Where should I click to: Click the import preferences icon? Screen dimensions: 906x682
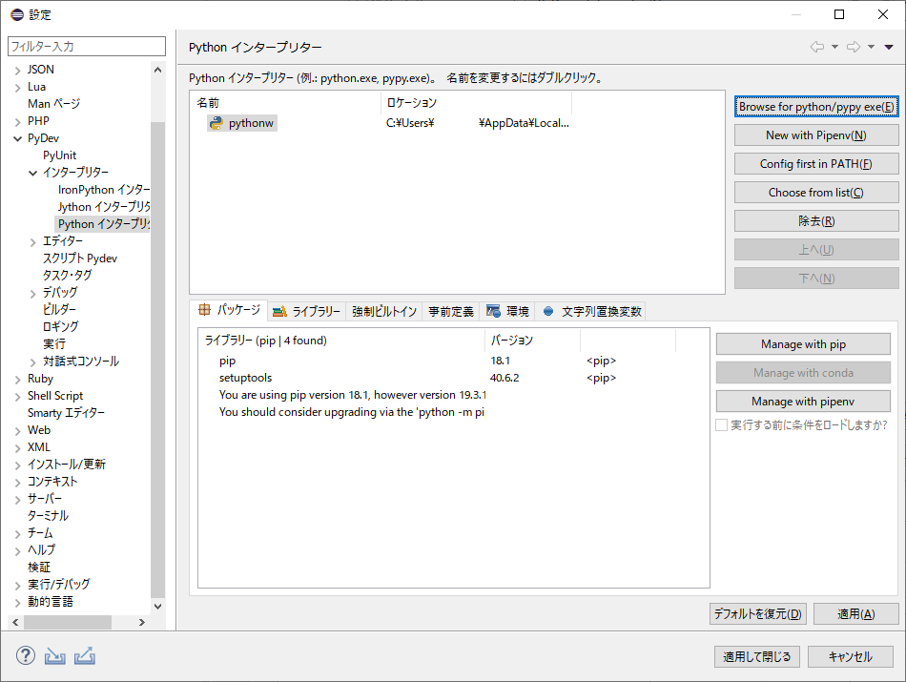point(55,656)
